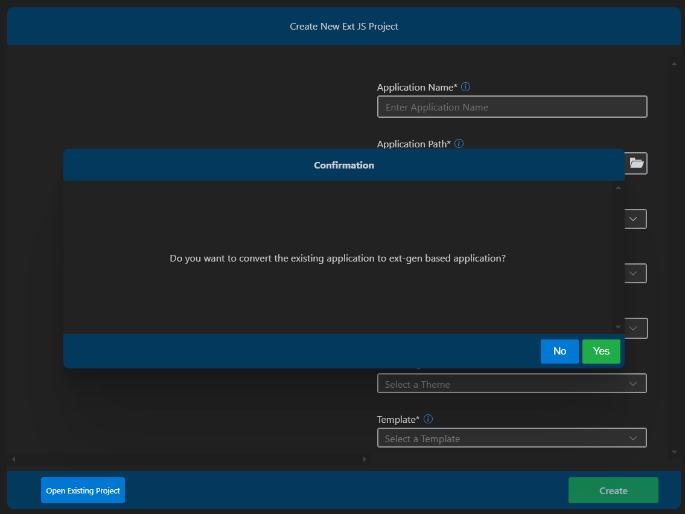The height and width of the screenshot is (514, 685).
Task: Click the Confirmation dialog scroll-down arrow
Action: [617, 327]
